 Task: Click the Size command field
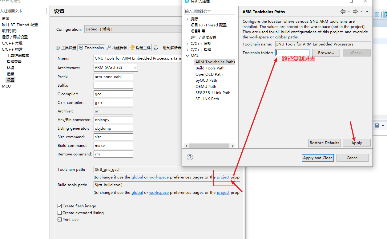[113, 137]
